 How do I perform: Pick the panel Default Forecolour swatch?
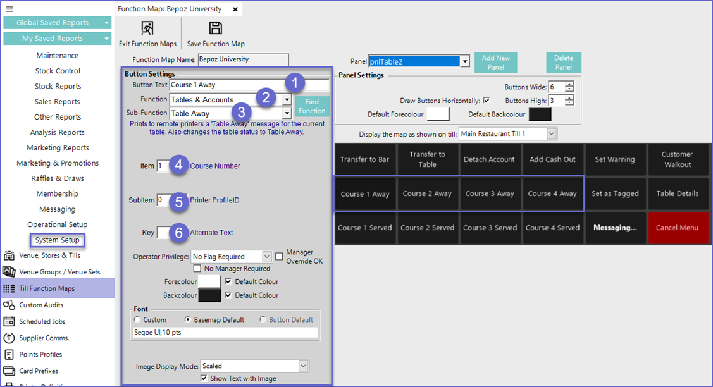click(x=438, y=114)
